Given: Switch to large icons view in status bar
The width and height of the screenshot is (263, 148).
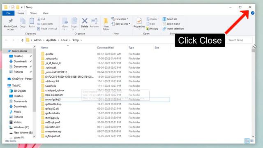Looking at the screenshot, I should [252, 141].
